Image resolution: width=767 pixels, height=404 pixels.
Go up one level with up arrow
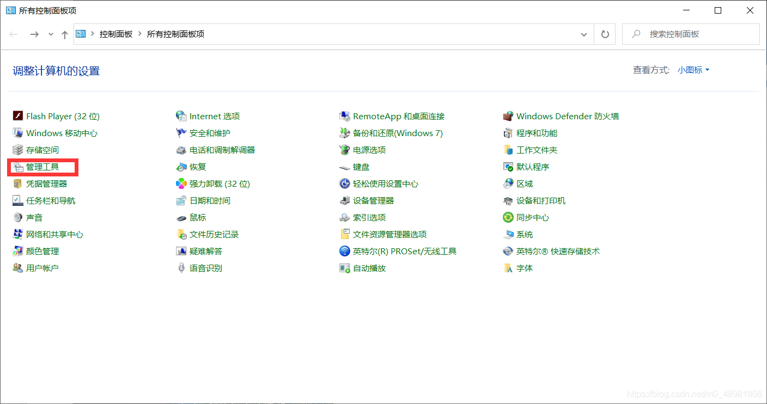click(x=65, y=34)
